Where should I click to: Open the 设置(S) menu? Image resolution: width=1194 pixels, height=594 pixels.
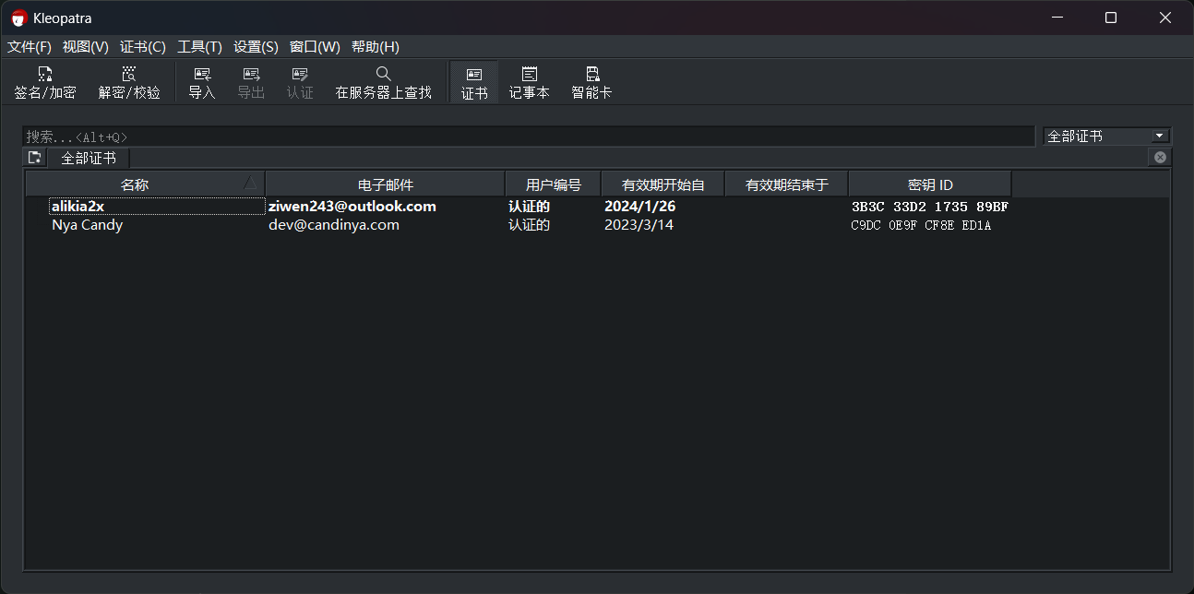(256, 47)
